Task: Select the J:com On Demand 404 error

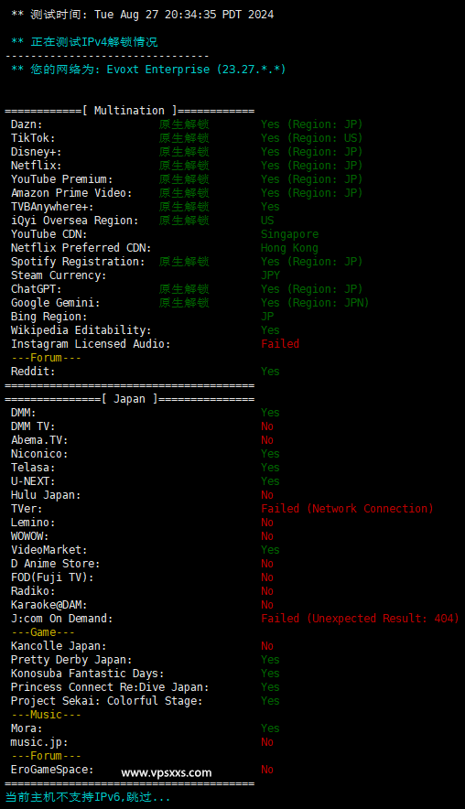Action: point(361,618)
